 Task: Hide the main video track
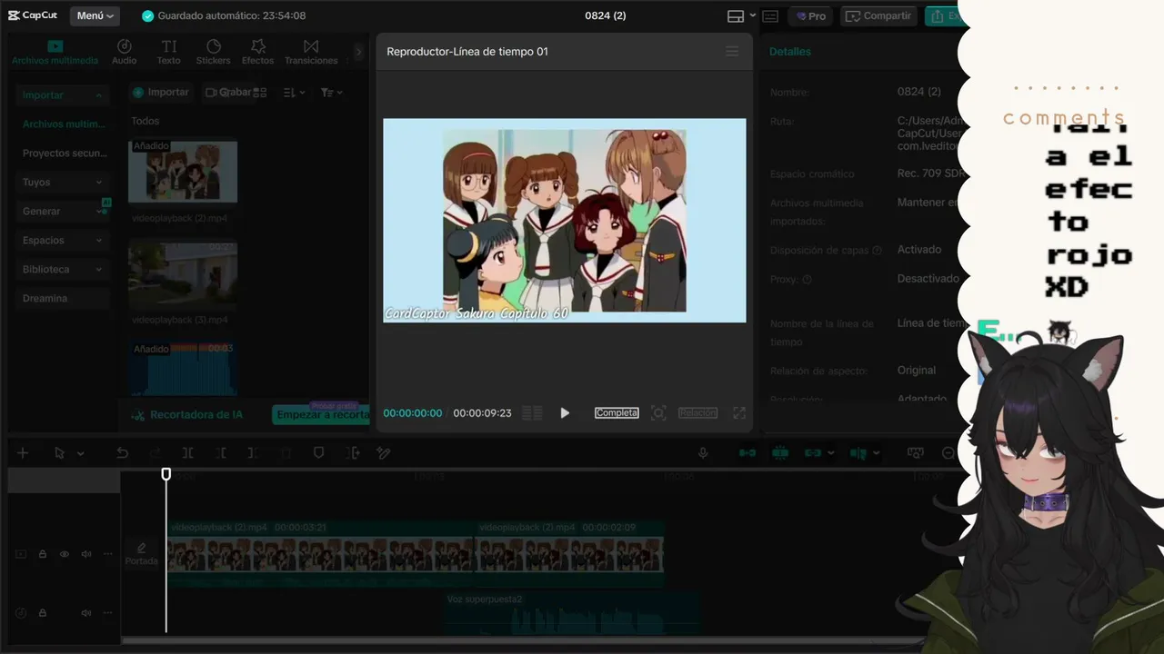pyautogui.click(x=65, y=554)
